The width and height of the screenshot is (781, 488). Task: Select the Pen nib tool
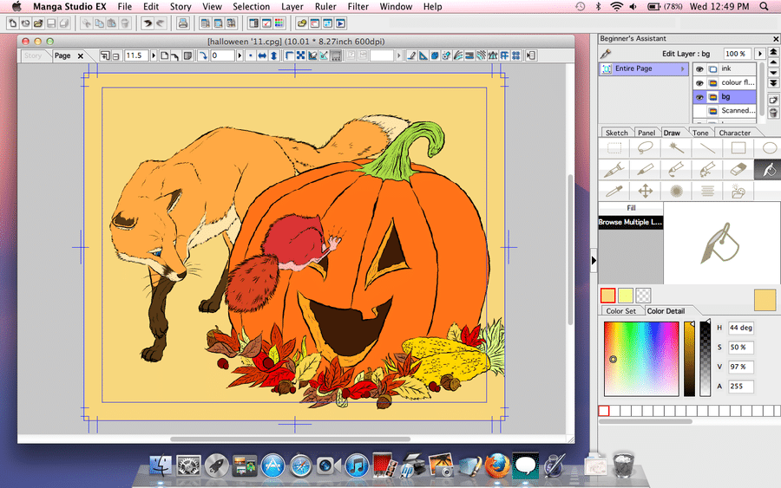(x=614, y=170)
